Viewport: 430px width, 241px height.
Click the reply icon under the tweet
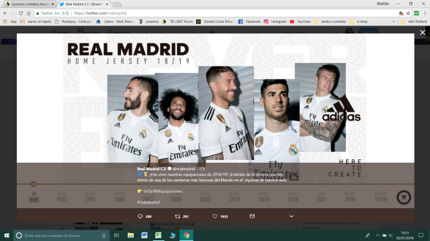[140, 216]
